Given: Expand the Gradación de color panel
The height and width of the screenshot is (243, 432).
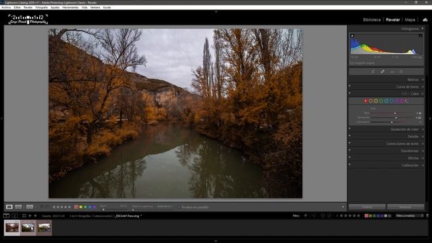Looking at the screenshot, I should tap(423, 129).
